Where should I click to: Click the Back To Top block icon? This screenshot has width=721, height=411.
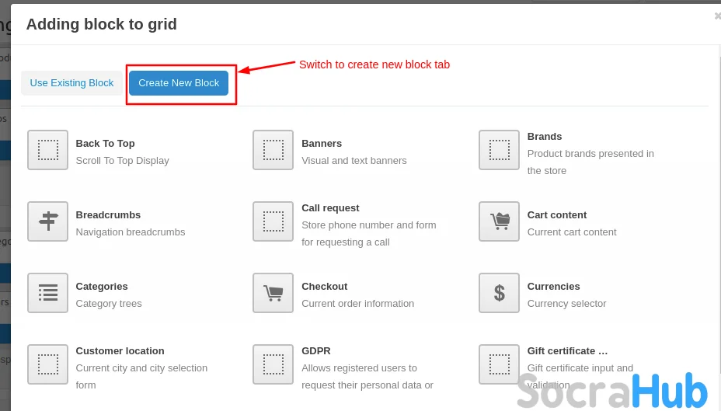tap(47, 150)
